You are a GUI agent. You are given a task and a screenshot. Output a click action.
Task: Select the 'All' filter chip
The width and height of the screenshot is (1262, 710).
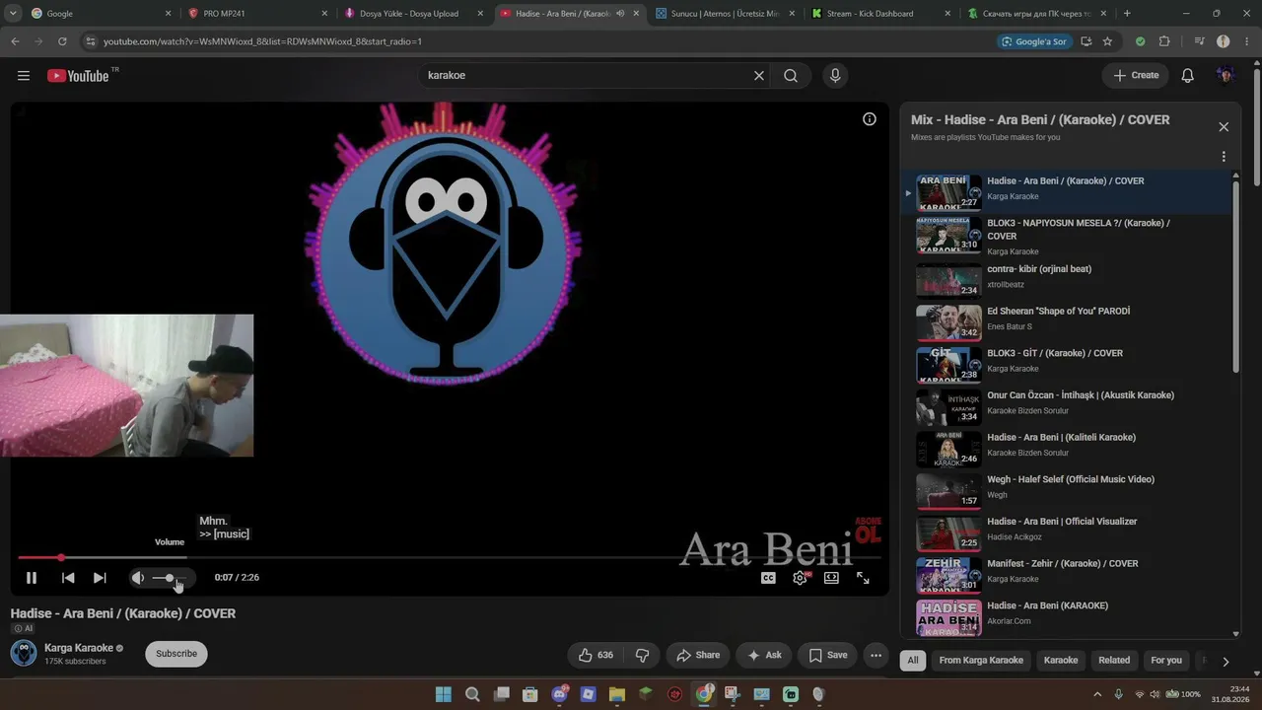coord(913,661)
